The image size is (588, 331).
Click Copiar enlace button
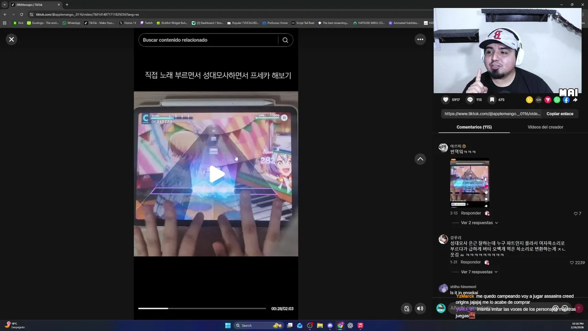pyautogui.click(x=560, y=114)
